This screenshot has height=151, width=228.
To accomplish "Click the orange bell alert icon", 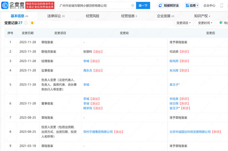I will pos(32,23).
